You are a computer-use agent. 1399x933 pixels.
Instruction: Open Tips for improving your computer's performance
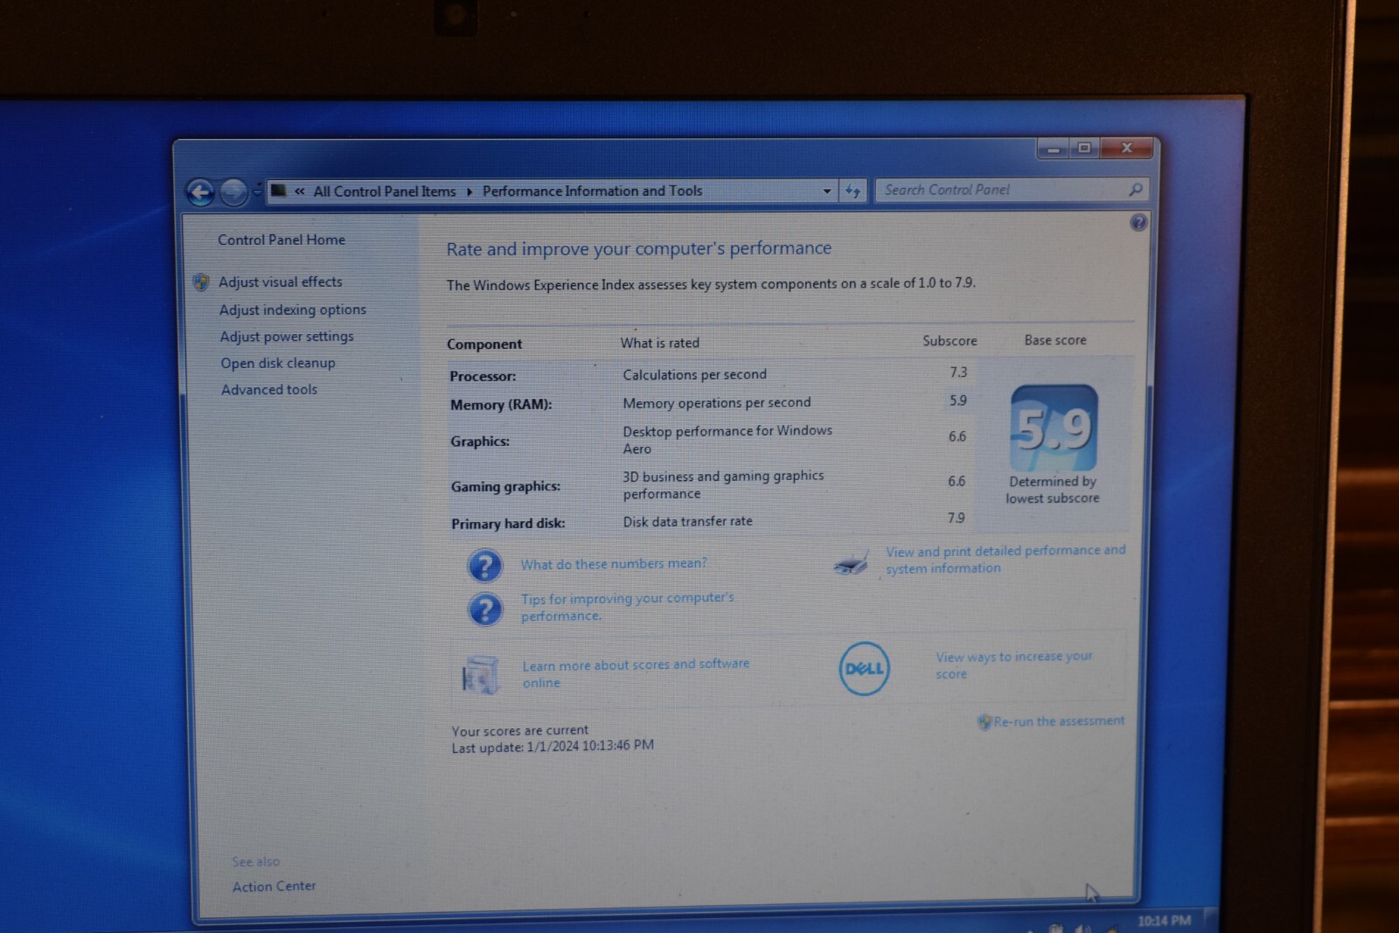(628, 607)
